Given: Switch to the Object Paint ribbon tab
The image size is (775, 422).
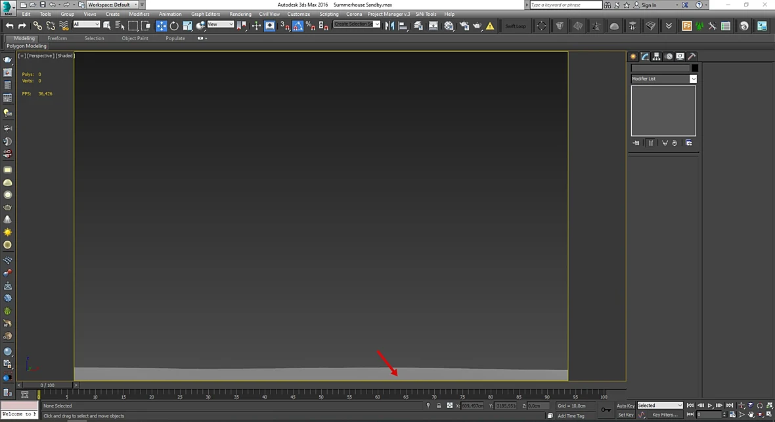Looking at the screenshot, I should pos(135,38).
